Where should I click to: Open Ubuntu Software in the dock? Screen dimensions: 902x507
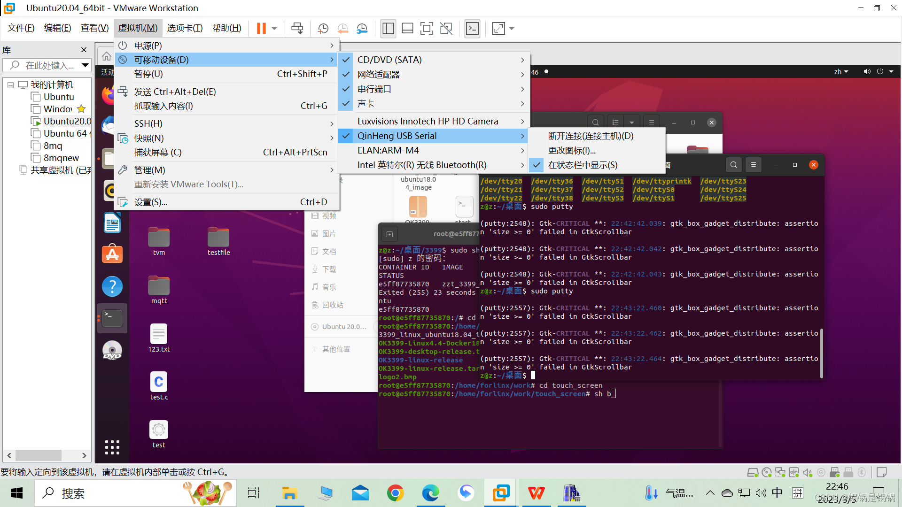(x=112, y=254)
